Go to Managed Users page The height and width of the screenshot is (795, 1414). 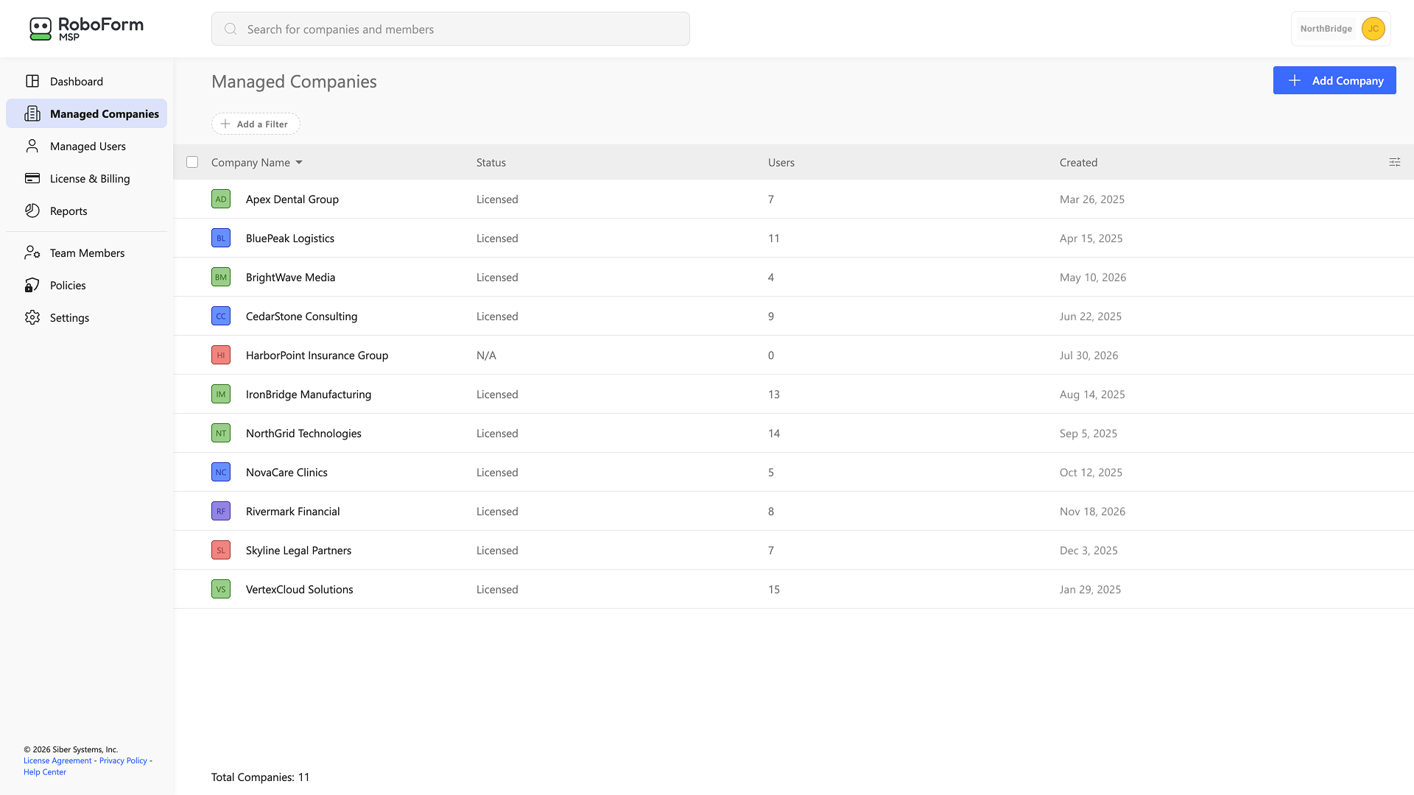point(86,146)
